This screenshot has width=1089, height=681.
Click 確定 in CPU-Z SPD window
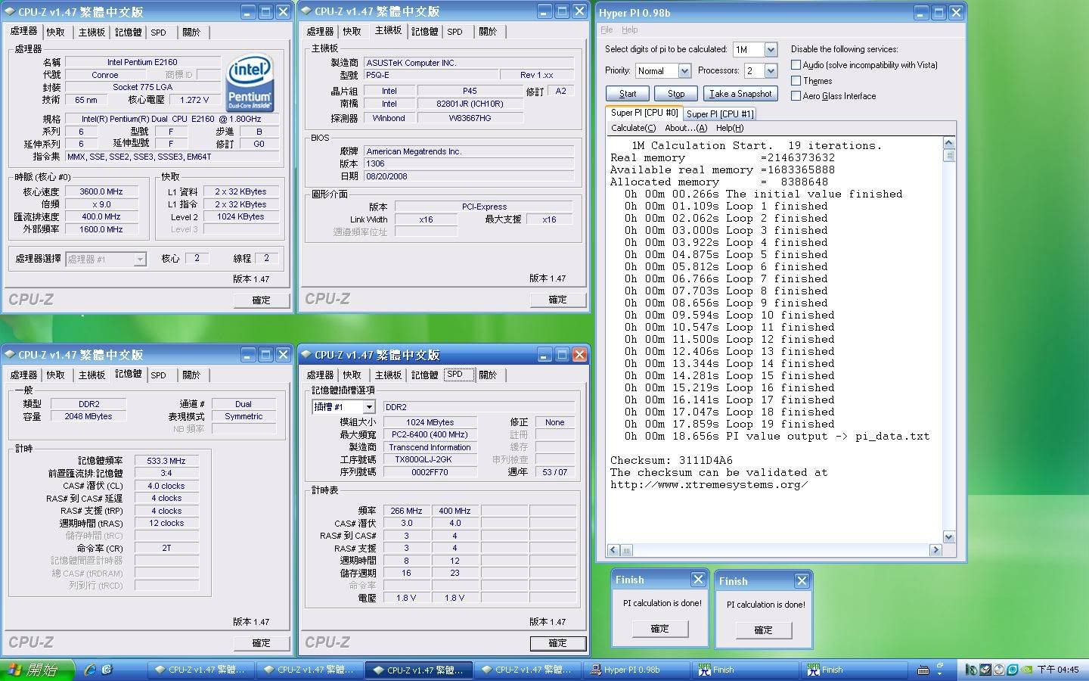557,643
